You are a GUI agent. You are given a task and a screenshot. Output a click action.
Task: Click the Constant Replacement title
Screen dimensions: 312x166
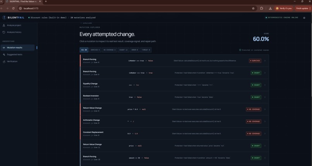coord(93,132)
